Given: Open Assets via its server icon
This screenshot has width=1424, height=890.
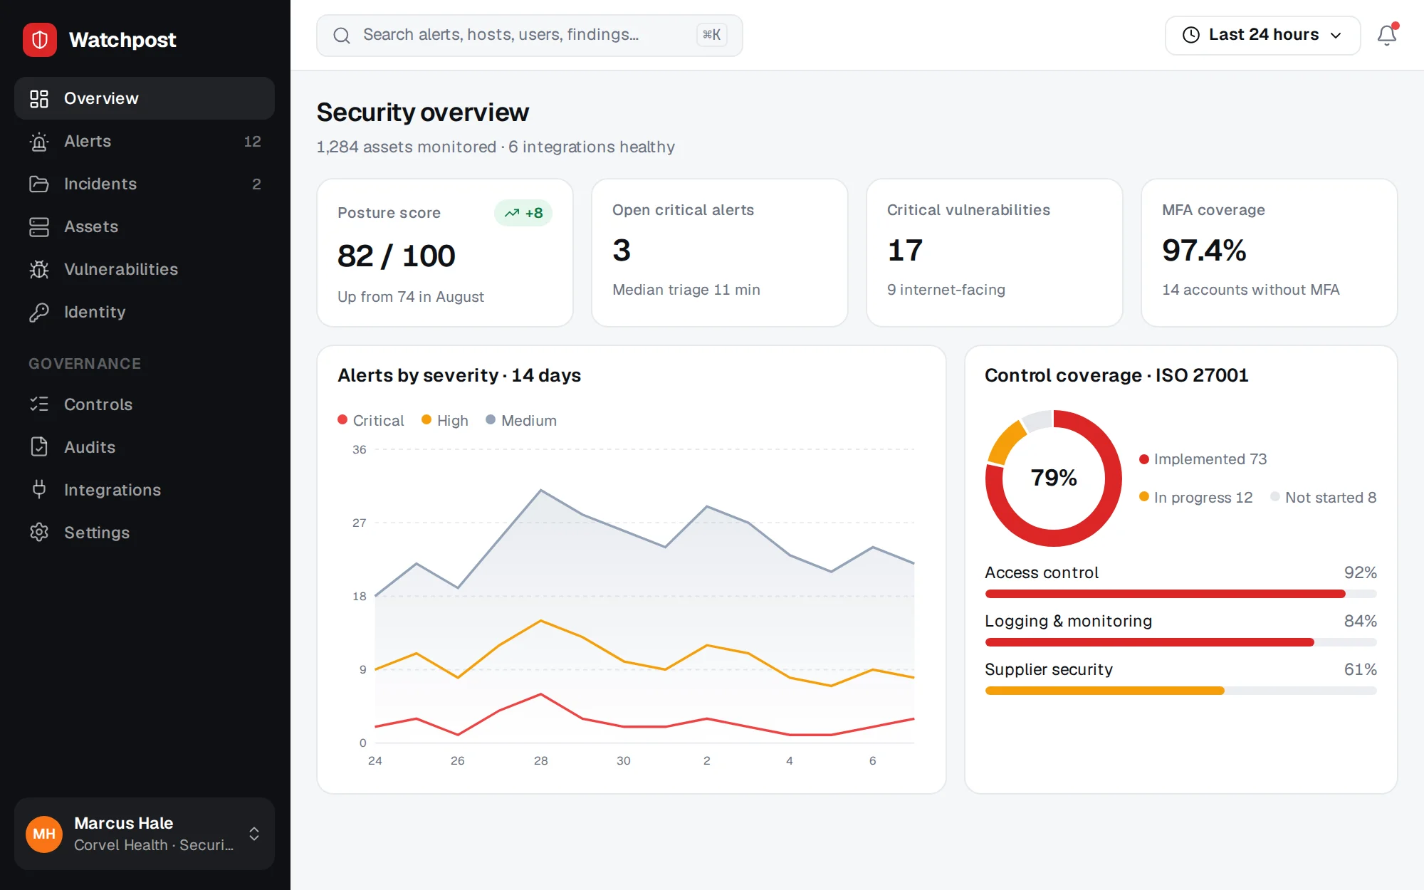Looking at the screenshot, I should click(39, 226).
